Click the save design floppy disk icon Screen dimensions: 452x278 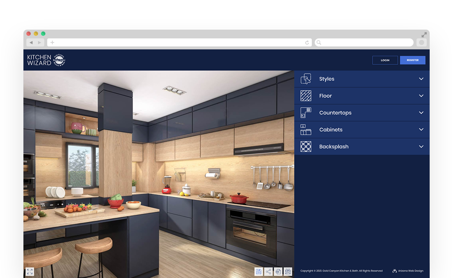pyautogui.click(x=258, y=271)
